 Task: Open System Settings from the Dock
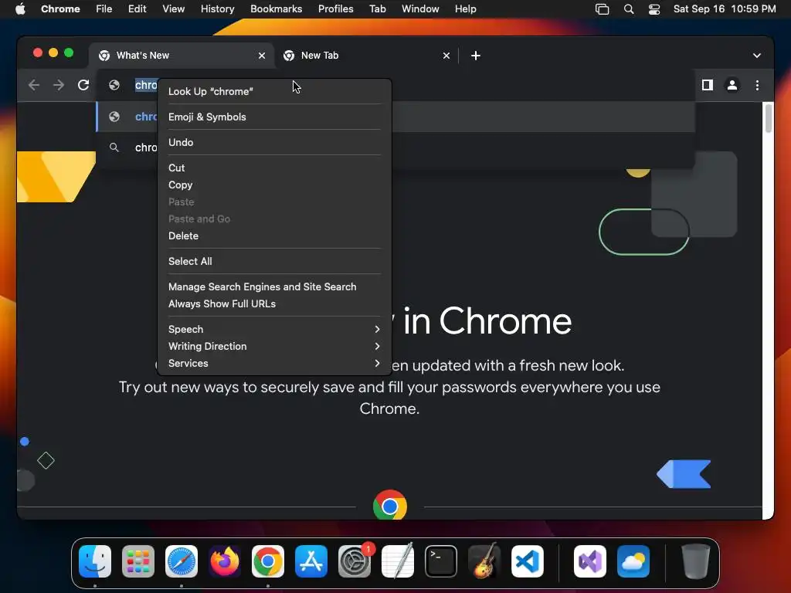pos(355,561)
